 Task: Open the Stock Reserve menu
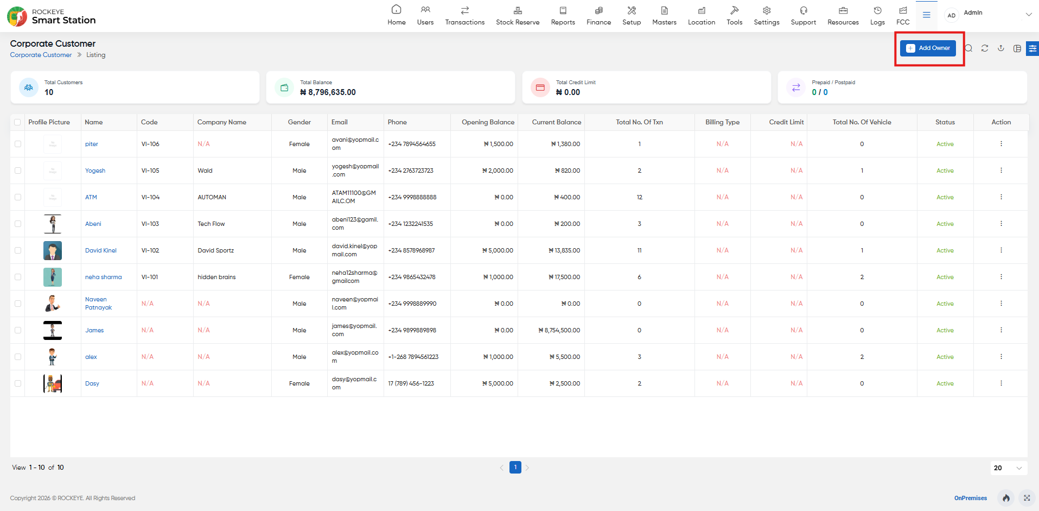(518, 16)
